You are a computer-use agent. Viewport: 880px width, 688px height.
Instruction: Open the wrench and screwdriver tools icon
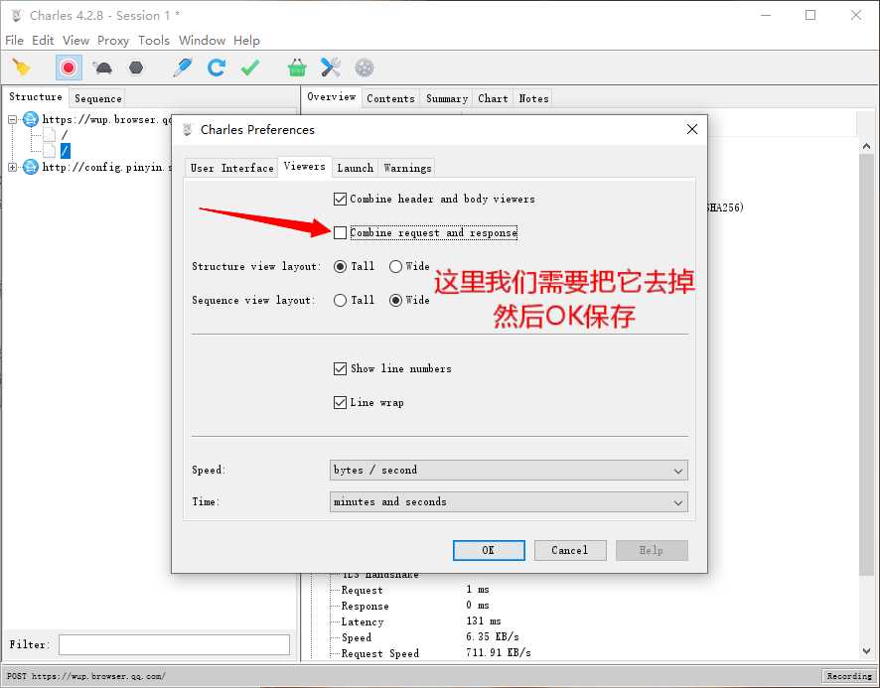coord(331,68)
